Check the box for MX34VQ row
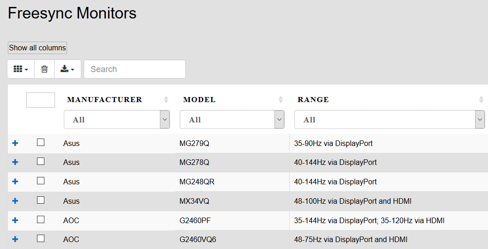488x249 pixels. (41, 200)
